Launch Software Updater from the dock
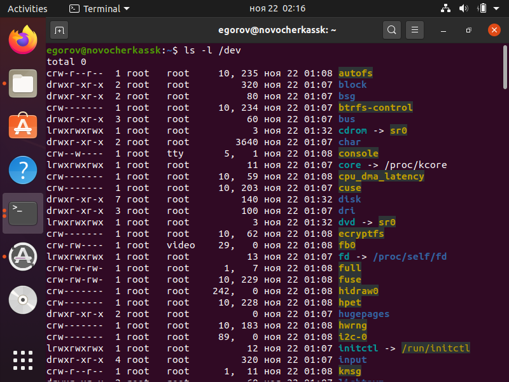The width and height of the screenshot is (509, 382). coord(23,255)
